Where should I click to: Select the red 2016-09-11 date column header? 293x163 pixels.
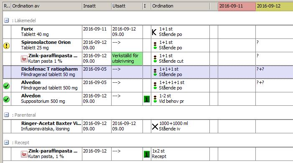coord(237,6)
